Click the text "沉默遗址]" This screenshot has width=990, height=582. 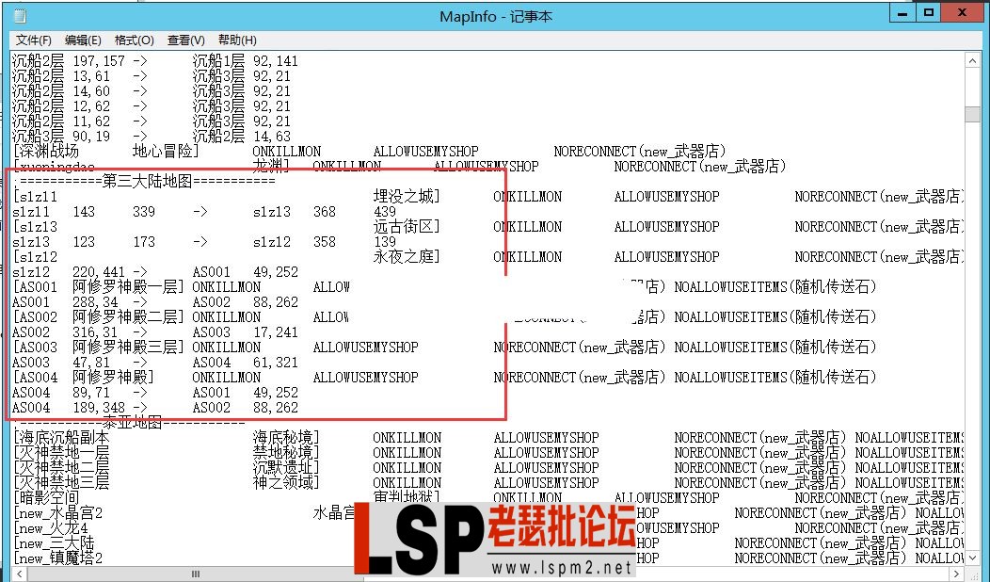click(x=286, y=468)
